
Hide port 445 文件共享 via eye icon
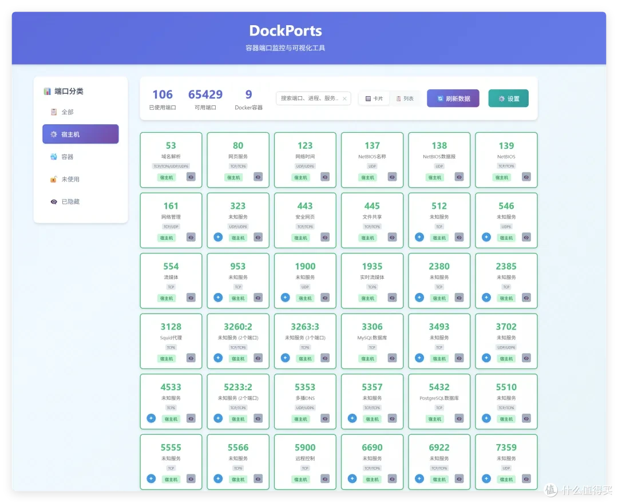point(392,237)
